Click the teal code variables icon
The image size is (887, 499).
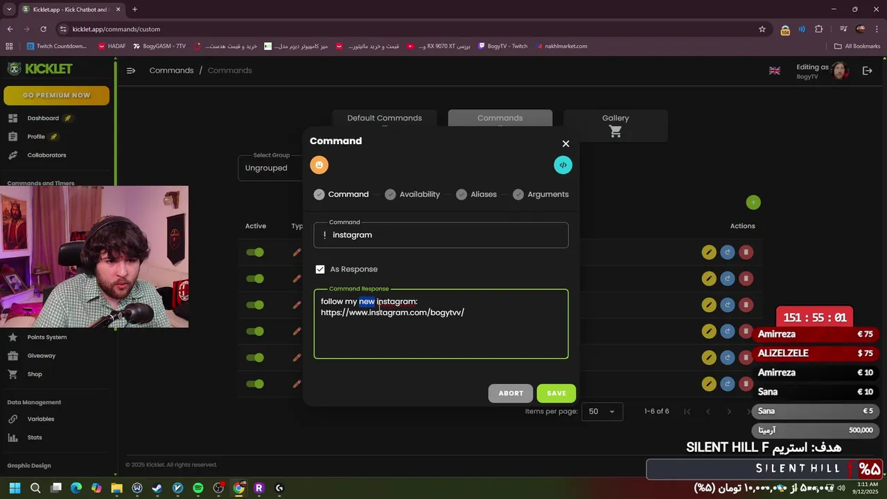point(563,165)
